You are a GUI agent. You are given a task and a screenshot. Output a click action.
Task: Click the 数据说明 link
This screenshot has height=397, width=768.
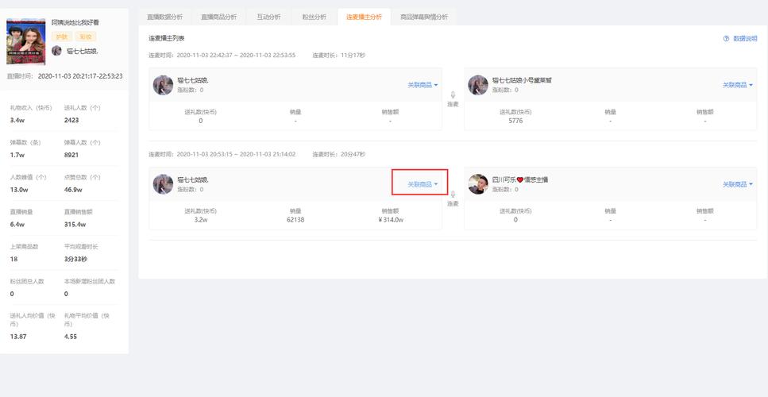point(745,39)
